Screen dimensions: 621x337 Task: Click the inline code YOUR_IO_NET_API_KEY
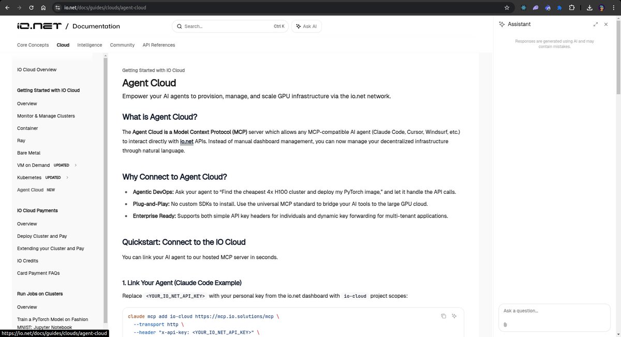coord(175,296)
